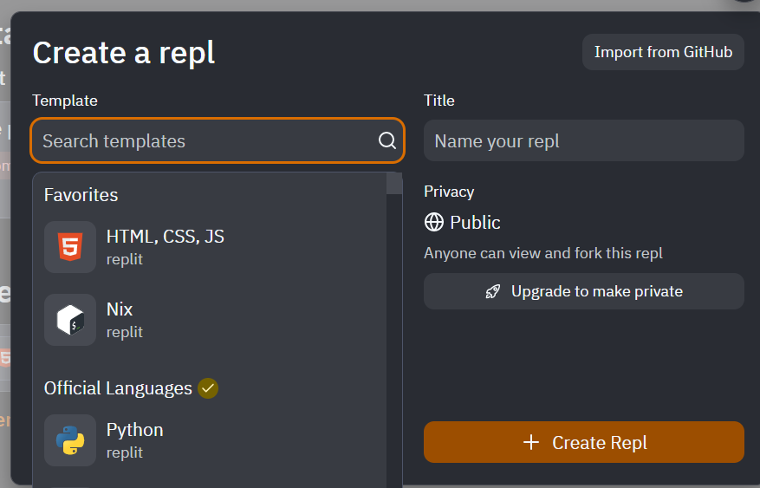The image size is (760, 488).
Task: Select the HTML, CSS, JS template name
Action: pos(165,237)
